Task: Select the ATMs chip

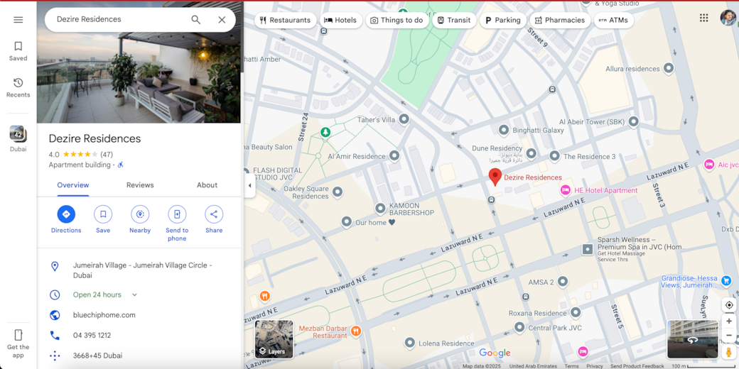Action: click(x=613, y=21)
